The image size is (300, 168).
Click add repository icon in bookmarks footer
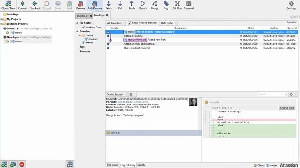point(4,164)
